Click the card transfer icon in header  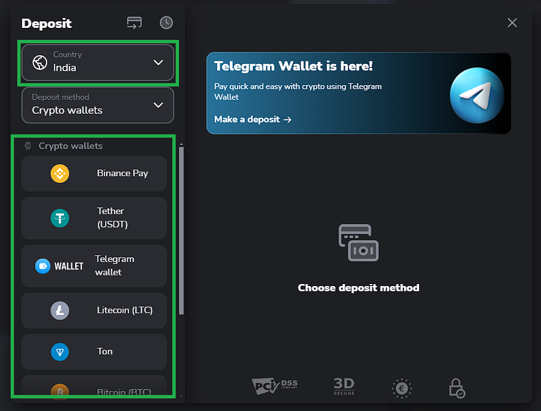[x=134, y=23]
